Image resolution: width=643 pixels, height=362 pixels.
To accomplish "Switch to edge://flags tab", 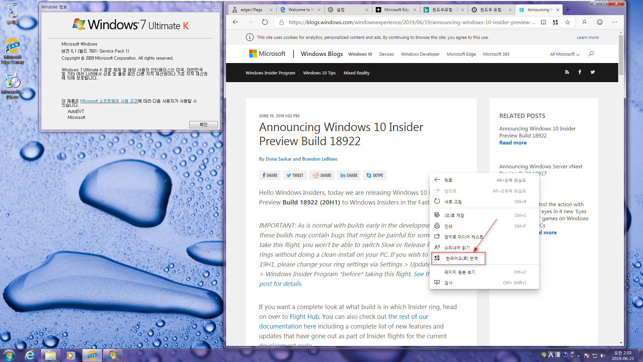I will point(251,10).
